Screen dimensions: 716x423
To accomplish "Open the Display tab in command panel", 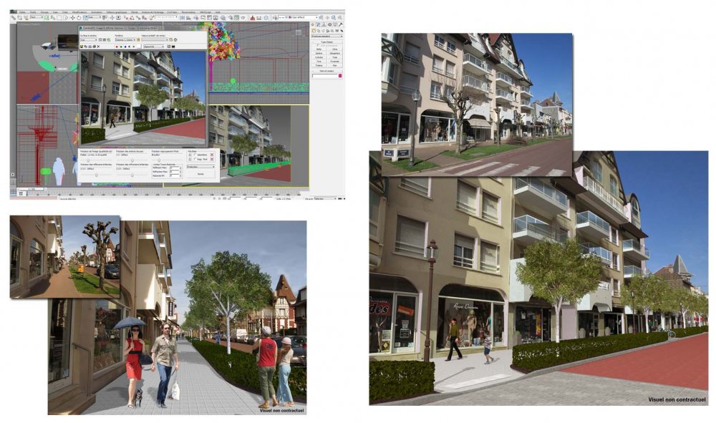I will [335, 24].
